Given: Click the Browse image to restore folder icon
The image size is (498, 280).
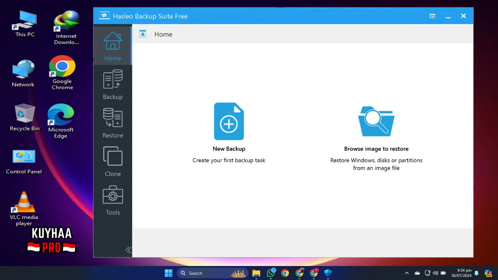Looking at the screenshot, I should [376, 121].
